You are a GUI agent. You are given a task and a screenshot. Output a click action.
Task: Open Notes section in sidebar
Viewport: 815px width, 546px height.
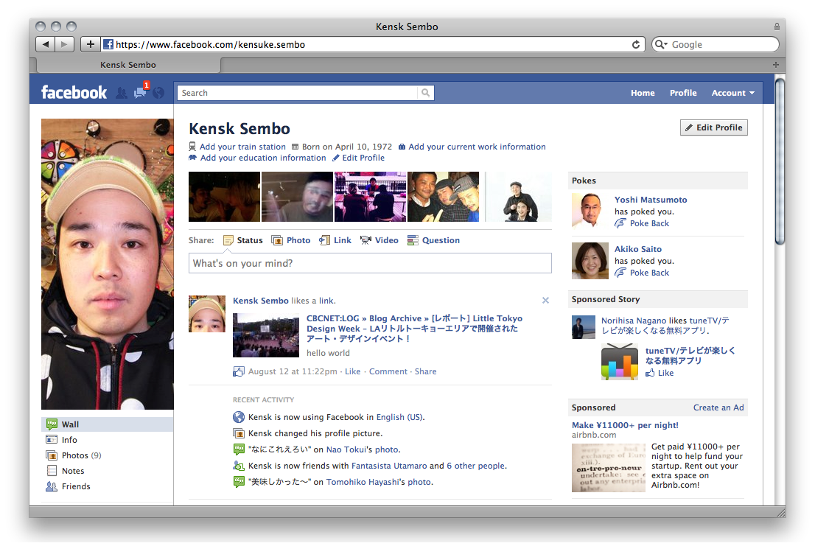coord(107,471)
